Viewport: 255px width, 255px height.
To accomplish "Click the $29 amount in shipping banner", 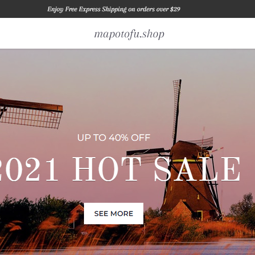I will click(175, 9).
